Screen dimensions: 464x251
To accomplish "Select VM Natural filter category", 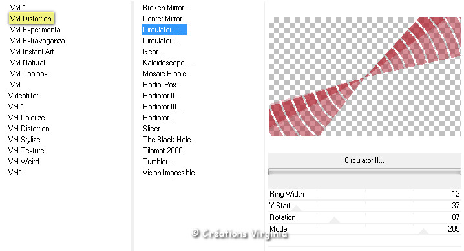I will [28, 63].
